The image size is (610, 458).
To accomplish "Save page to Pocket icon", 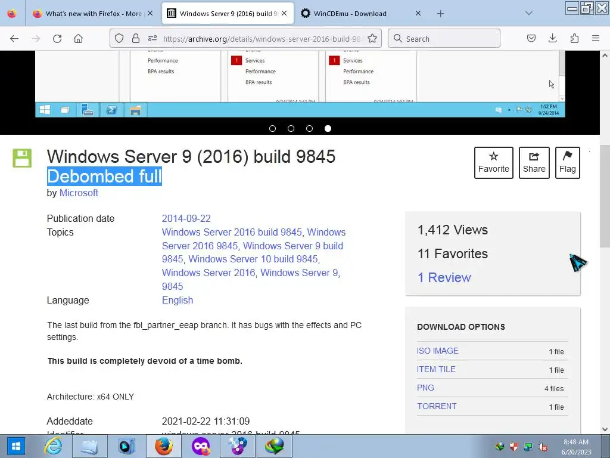I will tap(531, 38).
